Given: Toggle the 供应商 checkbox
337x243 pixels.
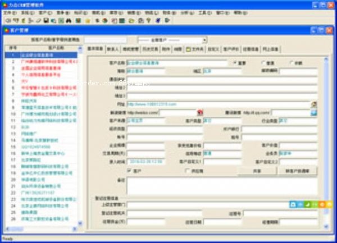Looking at the screenshot, I should (187, 170).
